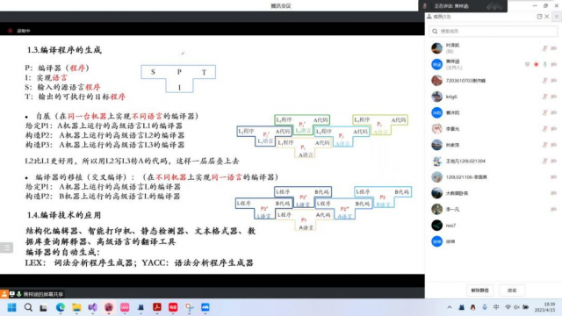This screenshot has height=316, width=562.
Task: Click the recording status icon at top left
Action: 10,31
